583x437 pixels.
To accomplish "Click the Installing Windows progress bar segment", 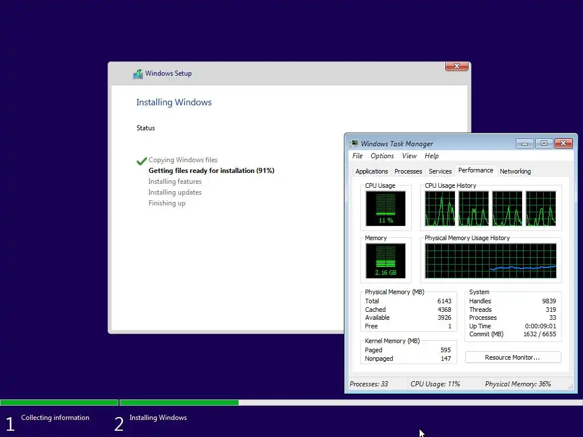I will click(351, 402).
